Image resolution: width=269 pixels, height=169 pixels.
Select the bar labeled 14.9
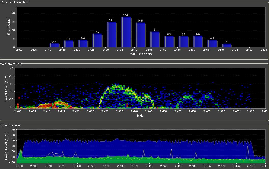tap(112, 35)
